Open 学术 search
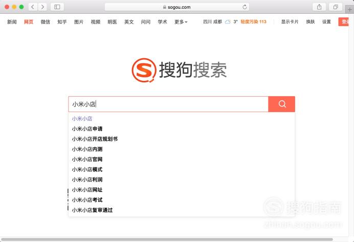 (x=162, y=21)
